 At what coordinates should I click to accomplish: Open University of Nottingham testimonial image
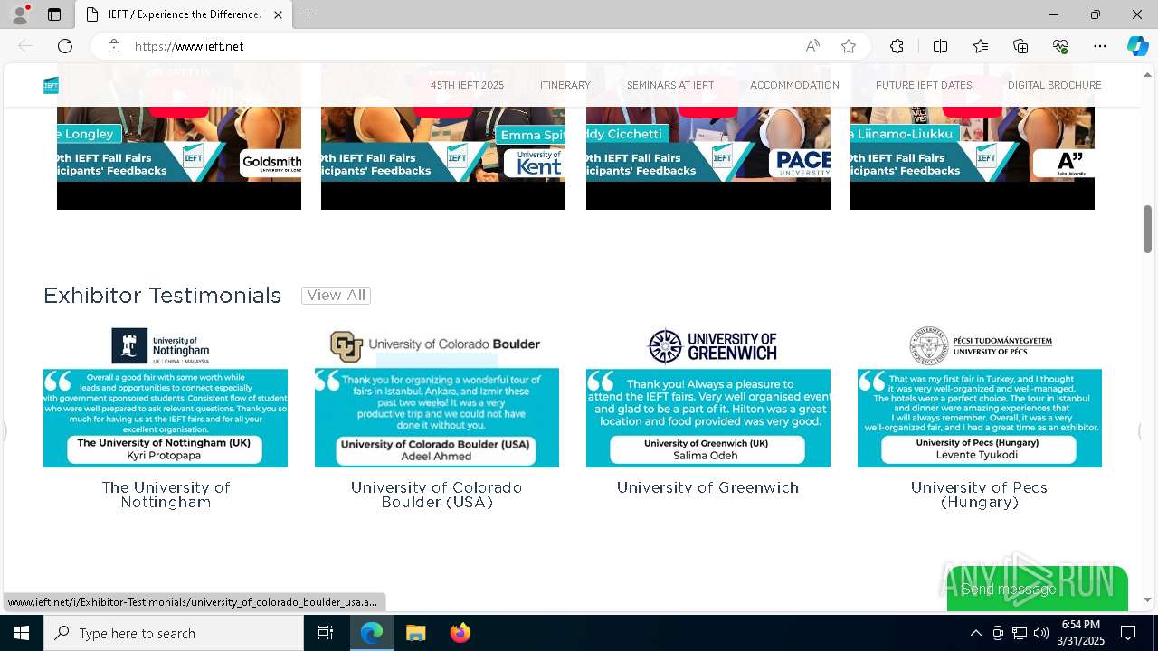click(166, 396)
